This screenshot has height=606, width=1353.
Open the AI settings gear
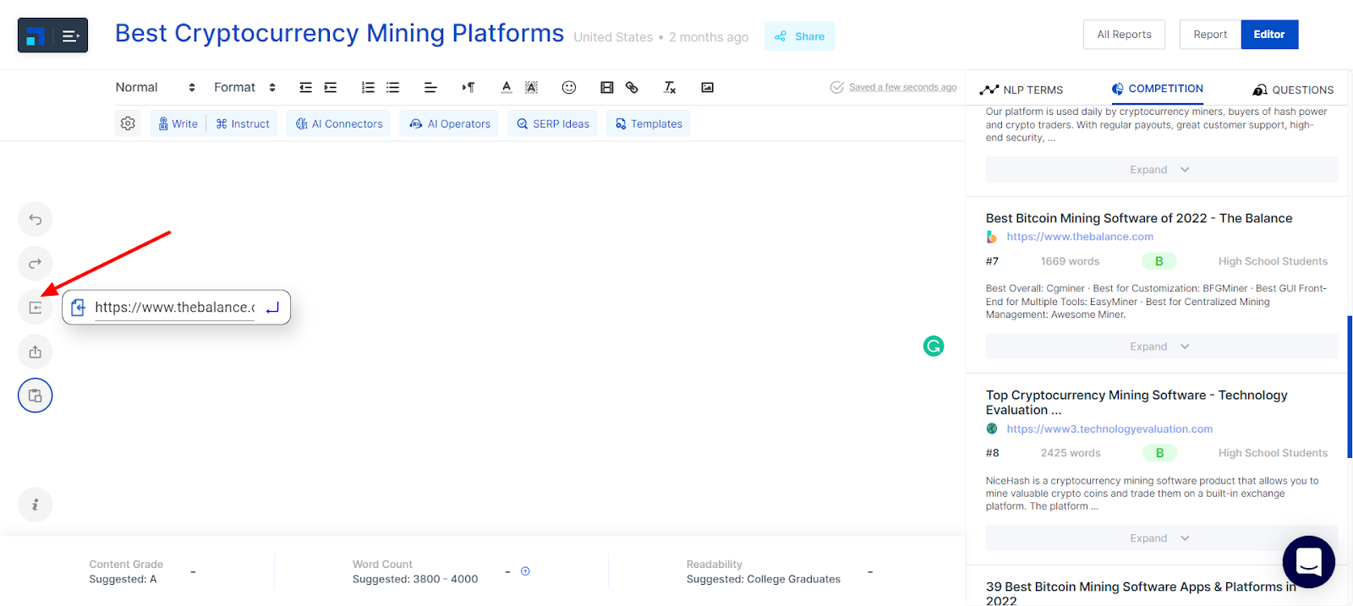pos(128,123)
